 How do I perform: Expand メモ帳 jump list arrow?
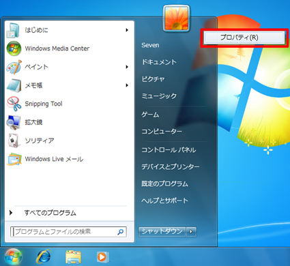[127, 85]
